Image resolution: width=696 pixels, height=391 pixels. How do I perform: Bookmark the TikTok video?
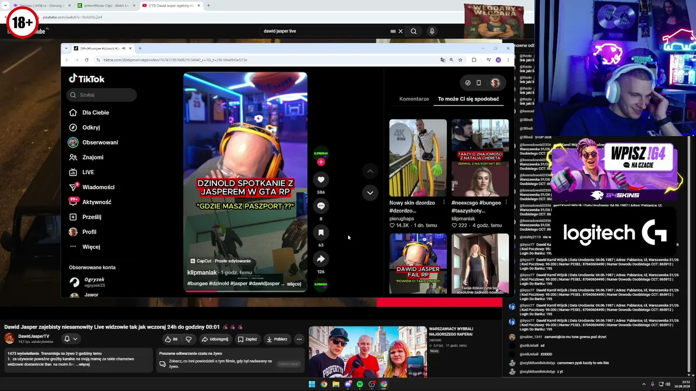click(321, 232)
